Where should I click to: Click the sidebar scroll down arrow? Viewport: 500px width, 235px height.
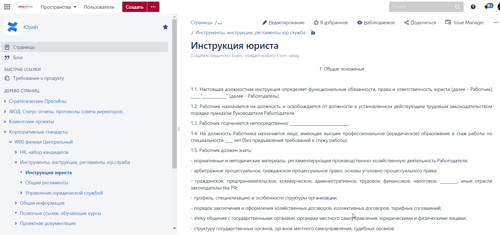click(175, 228)
